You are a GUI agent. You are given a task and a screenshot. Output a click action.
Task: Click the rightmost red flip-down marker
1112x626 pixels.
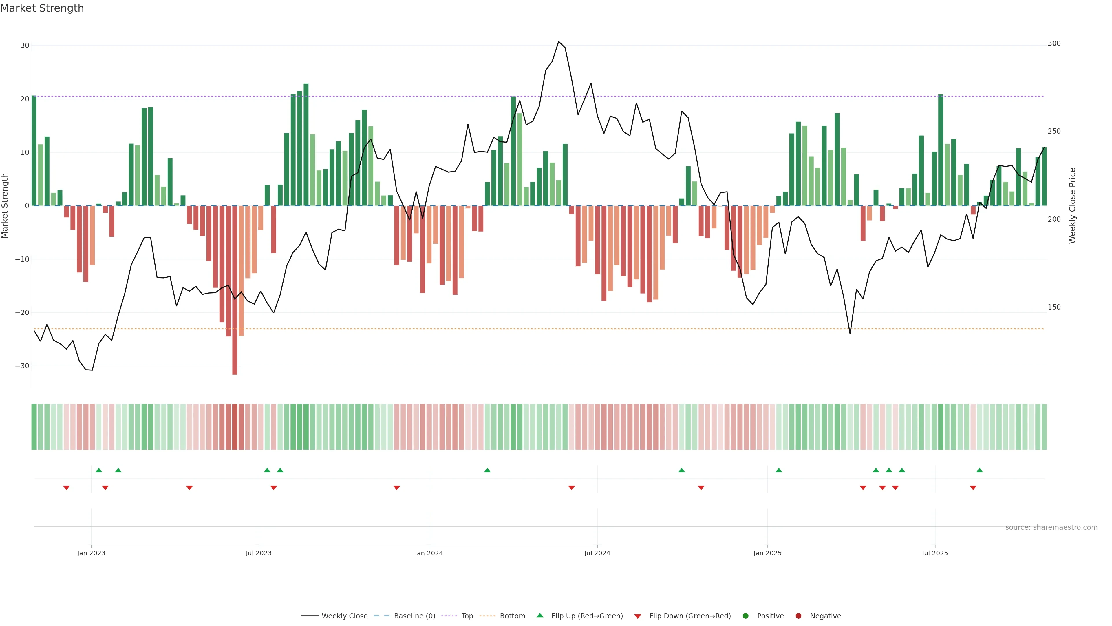point(973,488)
